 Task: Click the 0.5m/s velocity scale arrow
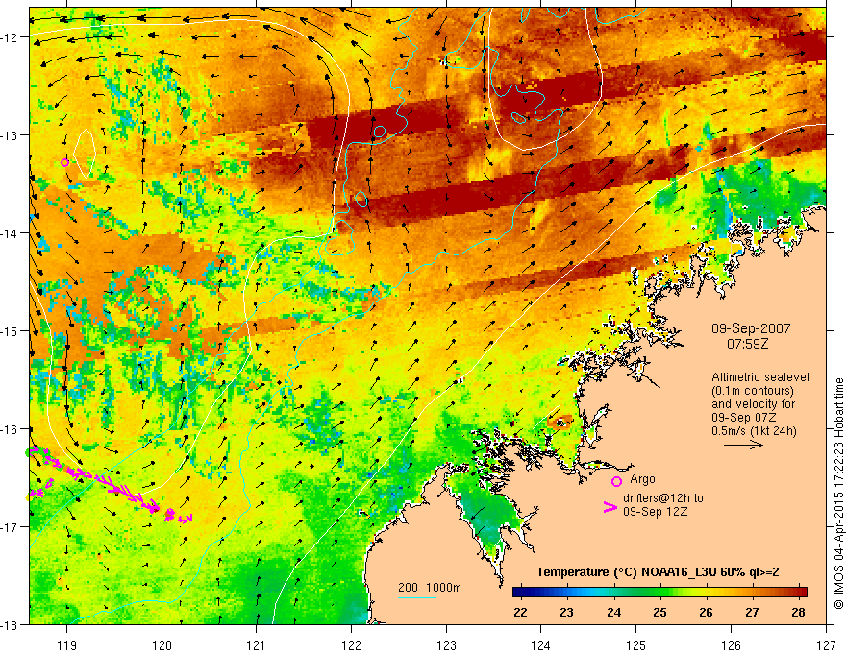coord(743,445)
